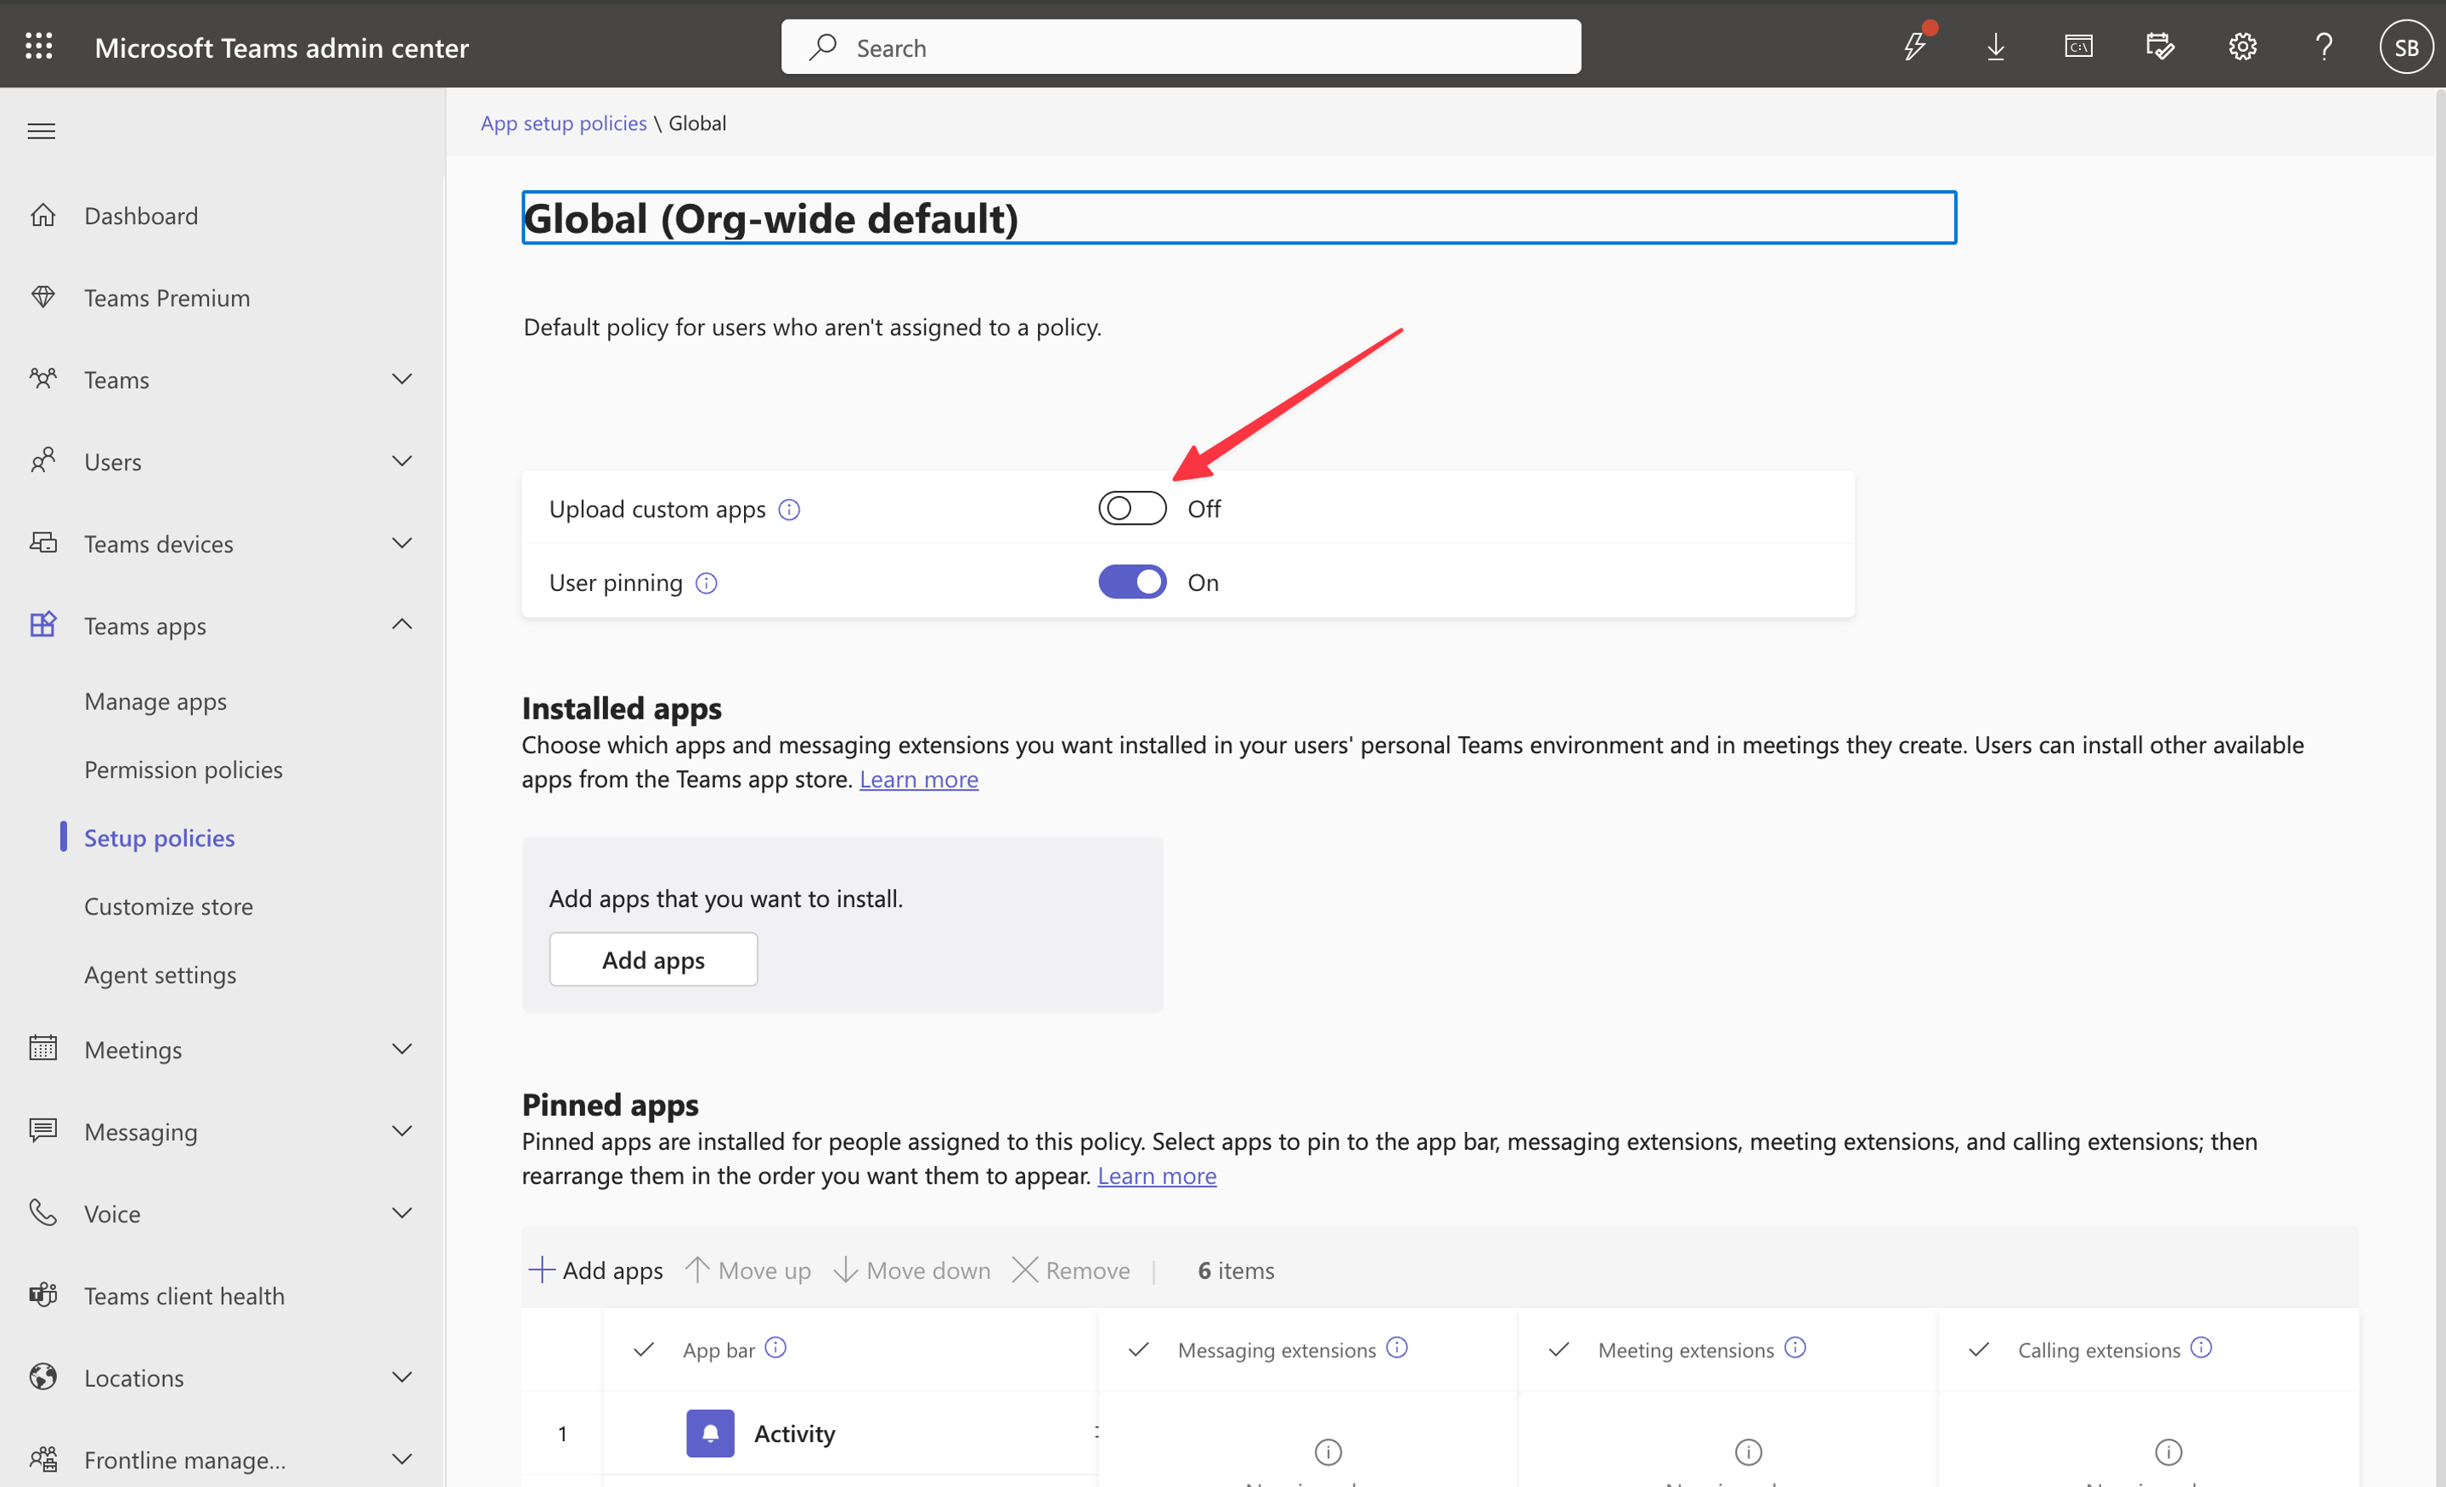Click the SB profile avatar

pos(2406,46)
